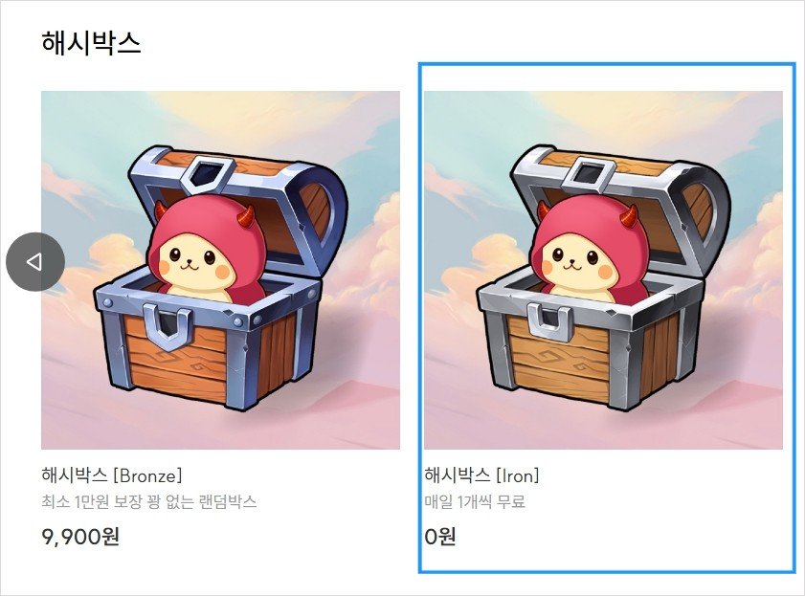Click the front latch of the Iron chest
Image resolution: width=805 pixels, height=596 pixels.
(550, 321)
